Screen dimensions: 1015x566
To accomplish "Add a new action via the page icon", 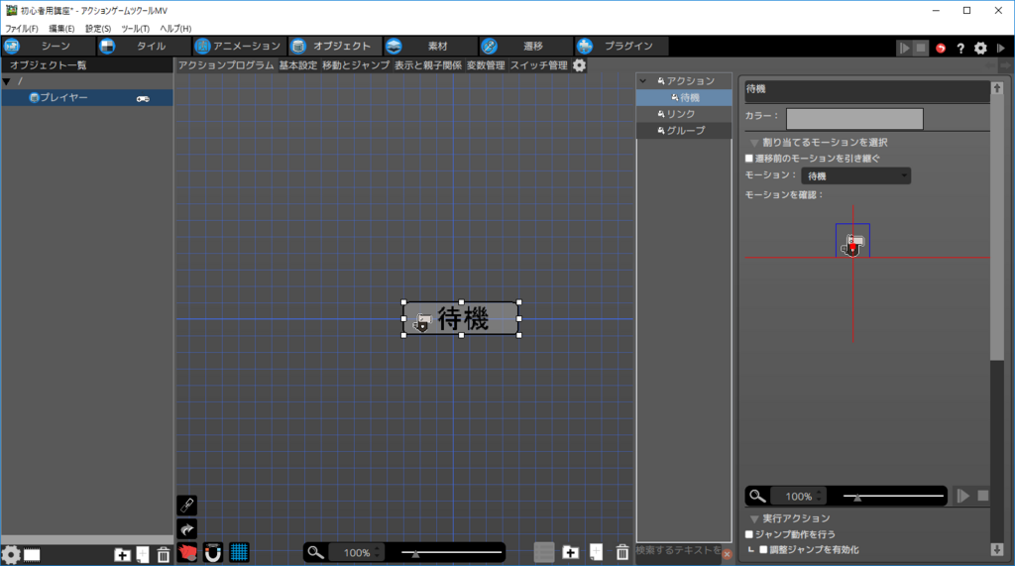I will [596, 552].
